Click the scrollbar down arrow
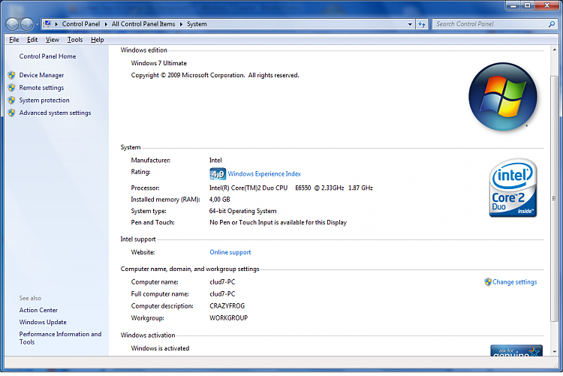 point(555,352)
